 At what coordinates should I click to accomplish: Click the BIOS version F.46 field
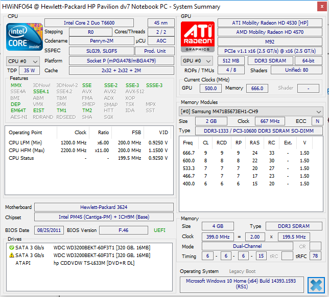[124, 230]
